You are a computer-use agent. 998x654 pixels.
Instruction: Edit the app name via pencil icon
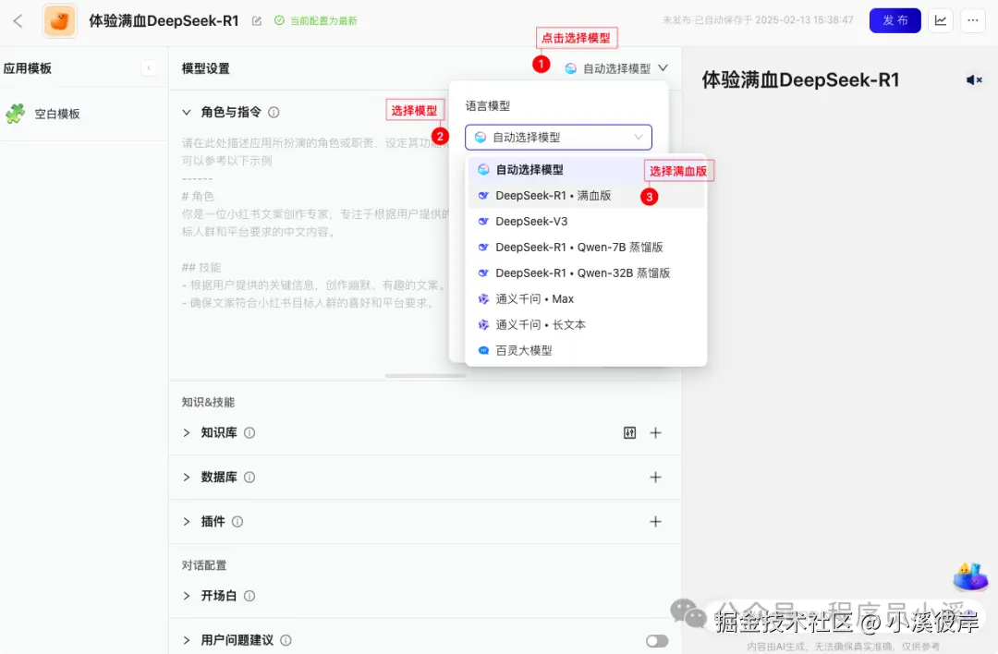[x=256, y=19]
